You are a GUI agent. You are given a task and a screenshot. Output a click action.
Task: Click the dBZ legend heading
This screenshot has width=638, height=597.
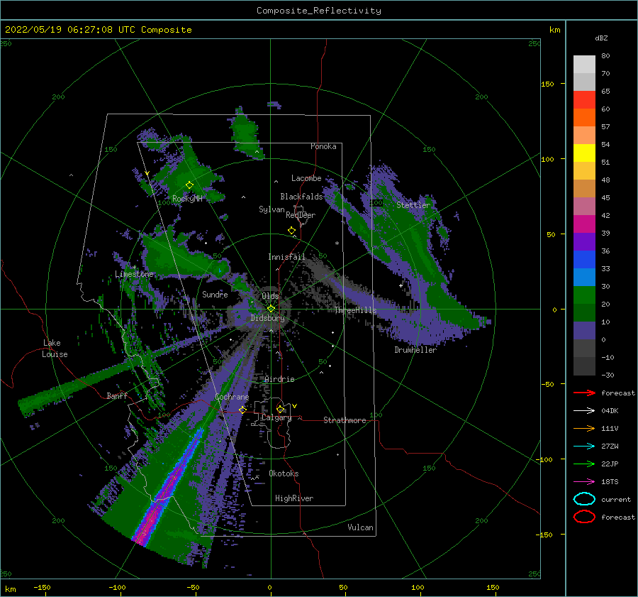click(x=601, y=38)
